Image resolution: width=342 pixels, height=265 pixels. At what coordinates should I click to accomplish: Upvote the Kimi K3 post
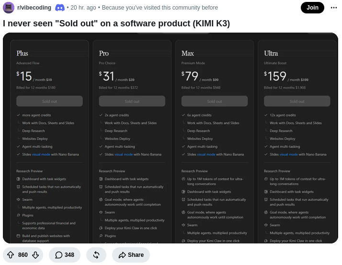(11, 255)
